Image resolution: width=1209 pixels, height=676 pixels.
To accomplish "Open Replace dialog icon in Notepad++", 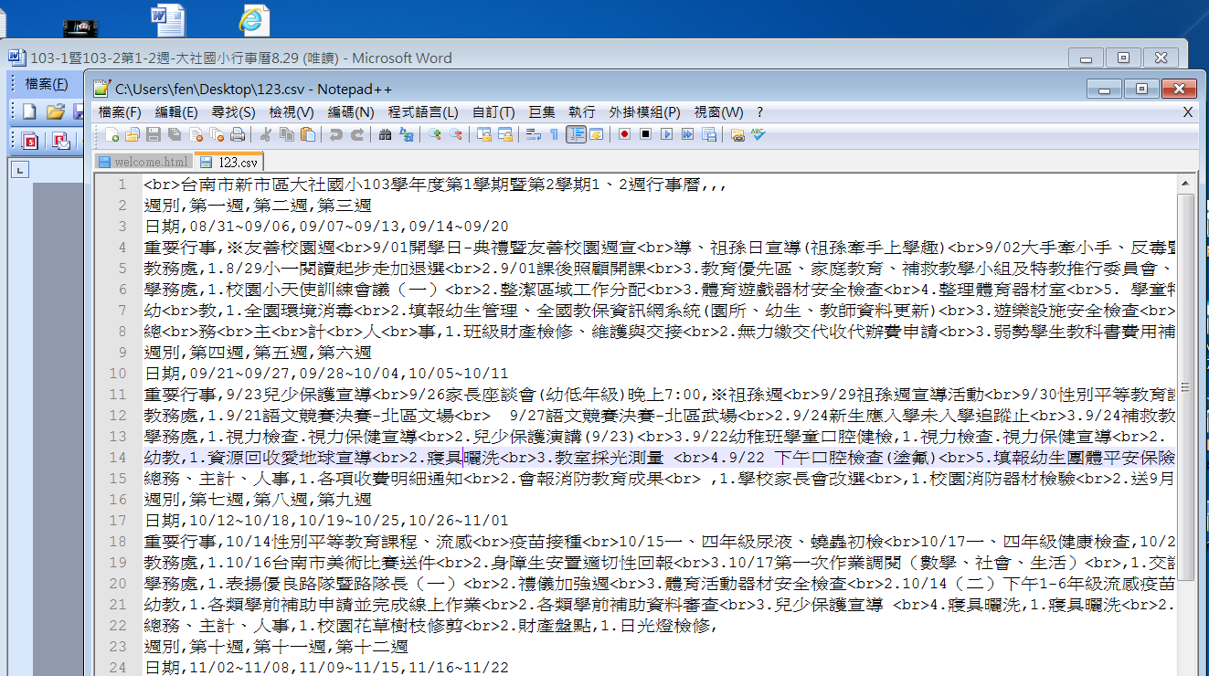I will pos(407,134).
